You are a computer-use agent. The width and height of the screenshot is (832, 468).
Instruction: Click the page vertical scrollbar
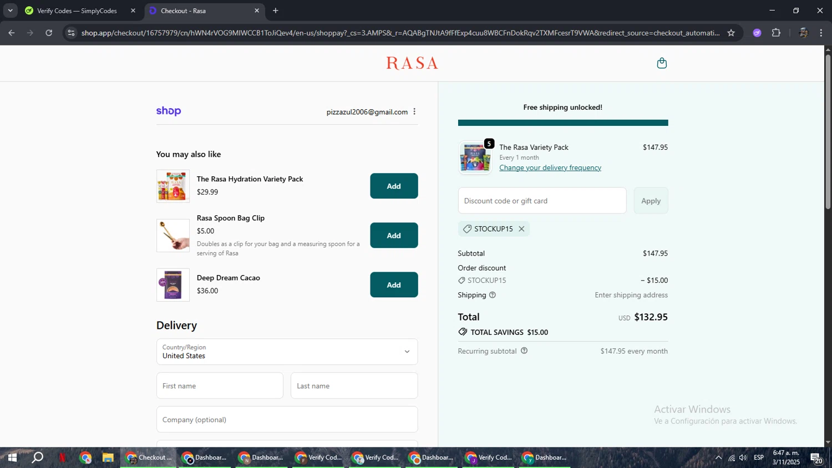pyautogui.click(x=828, y=132)
